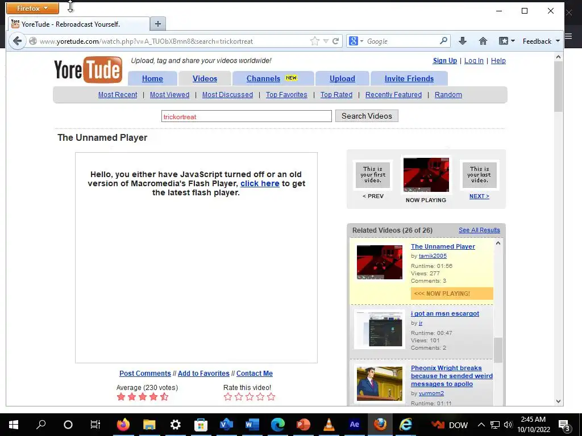Click the YoreTude logo
Viewport: 582px width, 436px height.
(x=88, y=70)
